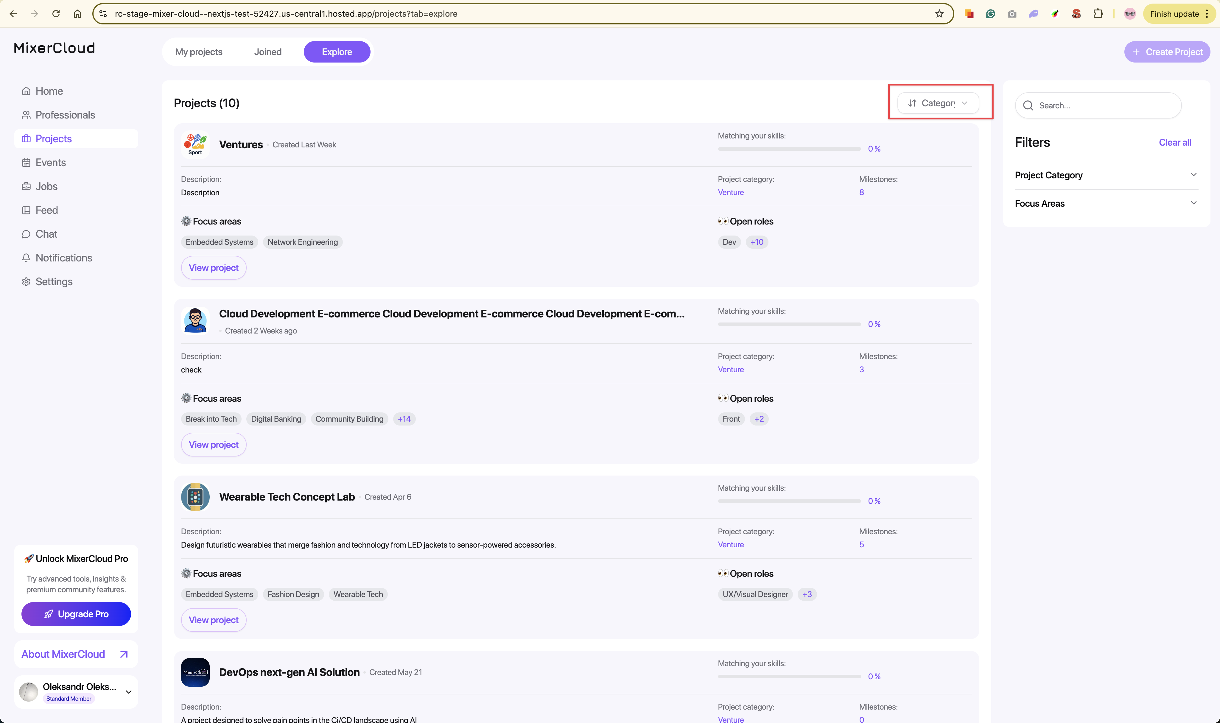Switch to the Joined tab

267,52
